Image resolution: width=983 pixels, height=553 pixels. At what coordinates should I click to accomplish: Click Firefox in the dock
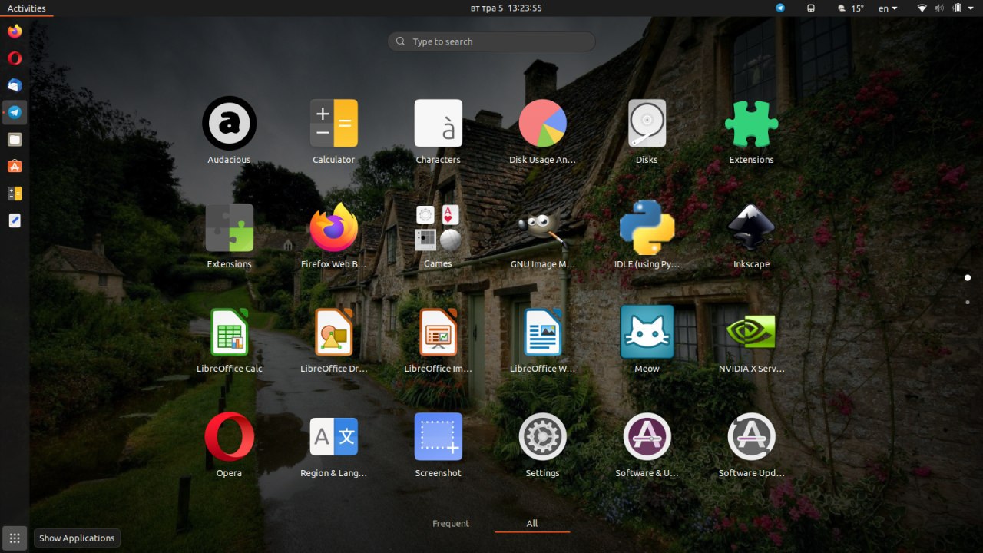point(15,31)
